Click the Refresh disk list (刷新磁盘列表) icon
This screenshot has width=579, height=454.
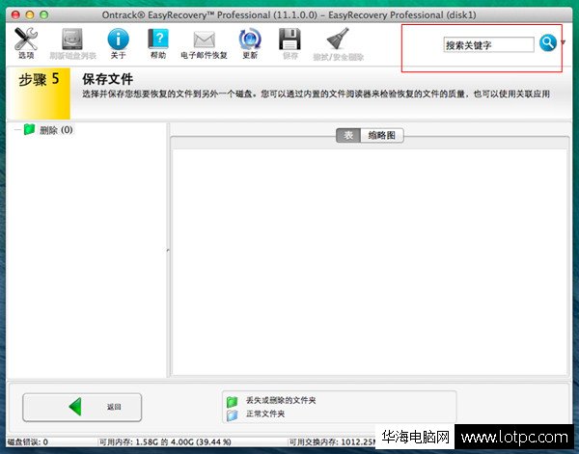pyautogui.click(x=72, y=40)
